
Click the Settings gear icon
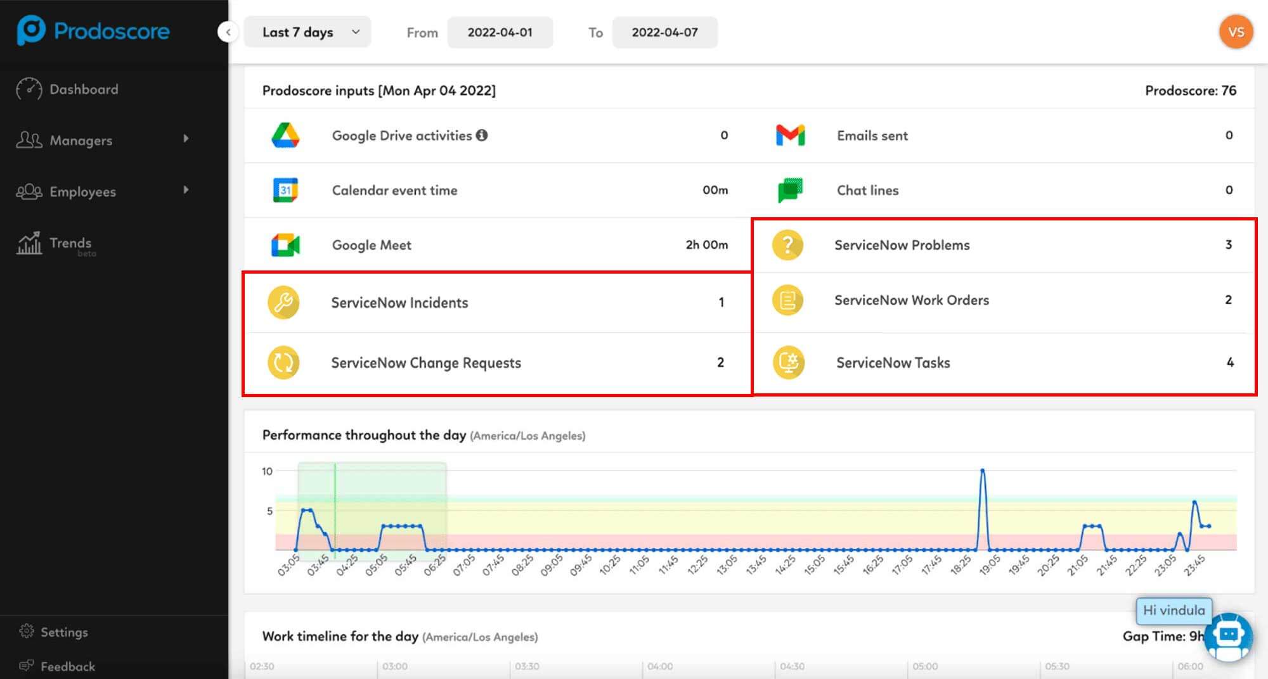point(27,631)
